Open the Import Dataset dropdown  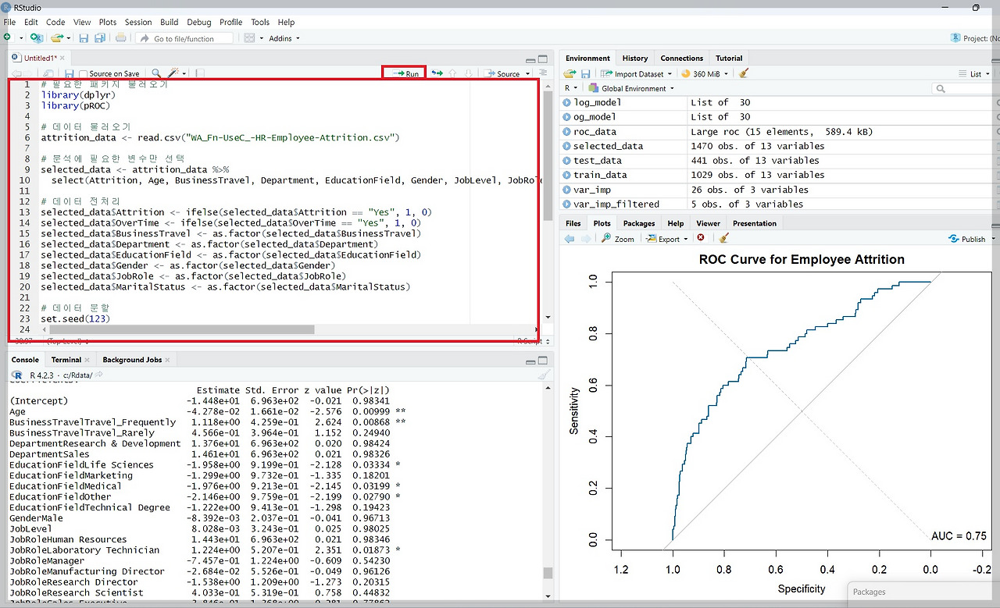(x=638, y=74)
